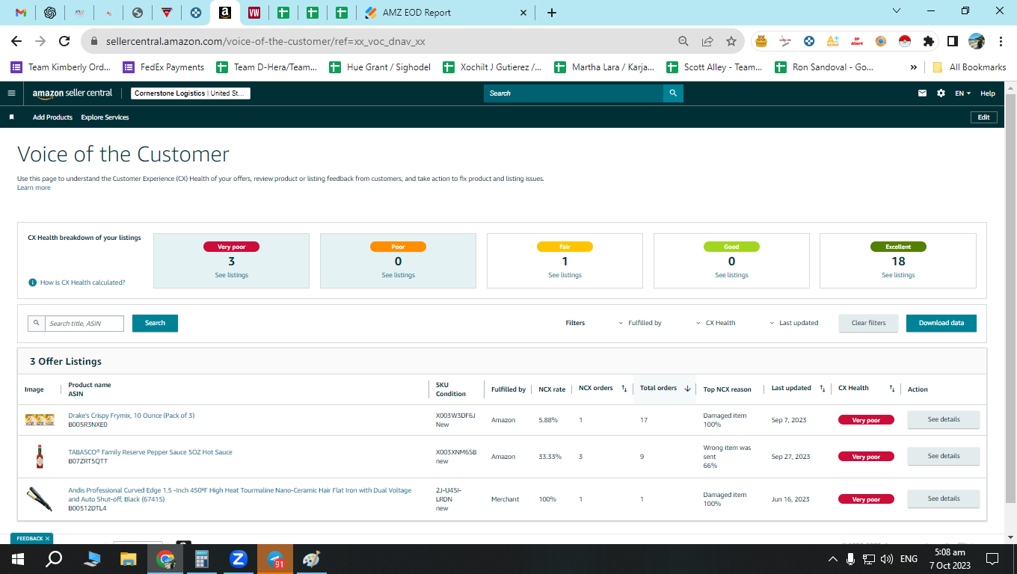The height and width of the screenshot is (574, 1017).
Task: Open Seller Central settings gear
Action: [x=941, y=93]
